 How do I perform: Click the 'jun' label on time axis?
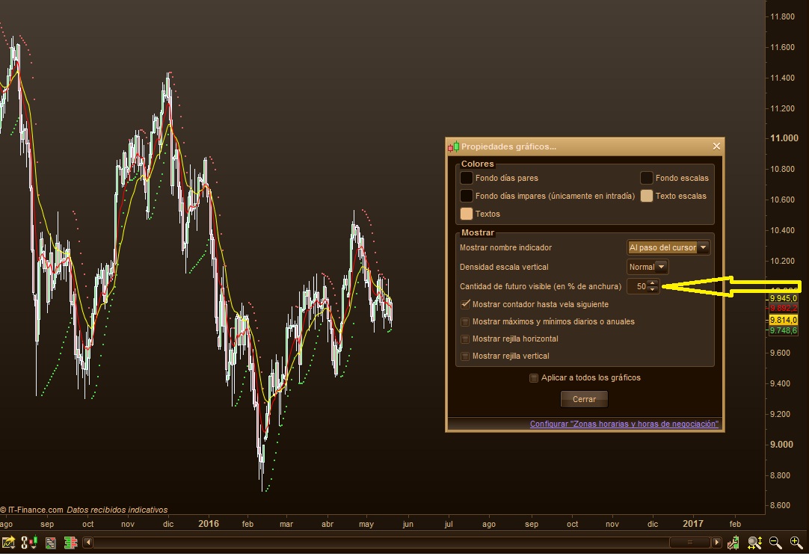pyautogui.click(x=407, y=524)
